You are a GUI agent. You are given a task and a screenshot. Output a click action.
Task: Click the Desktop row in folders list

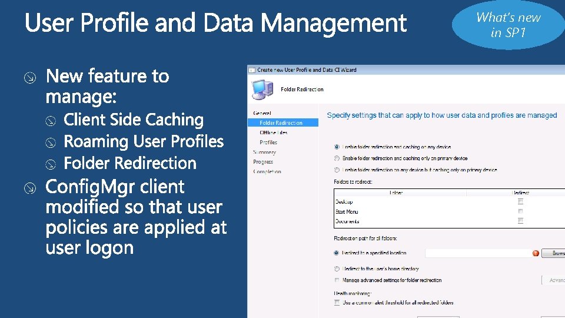449,202
